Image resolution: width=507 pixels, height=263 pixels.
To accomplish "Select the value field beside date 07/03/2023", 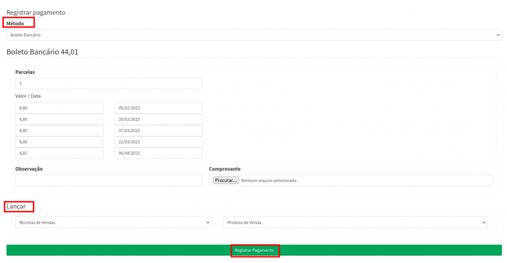I will 59,131.
